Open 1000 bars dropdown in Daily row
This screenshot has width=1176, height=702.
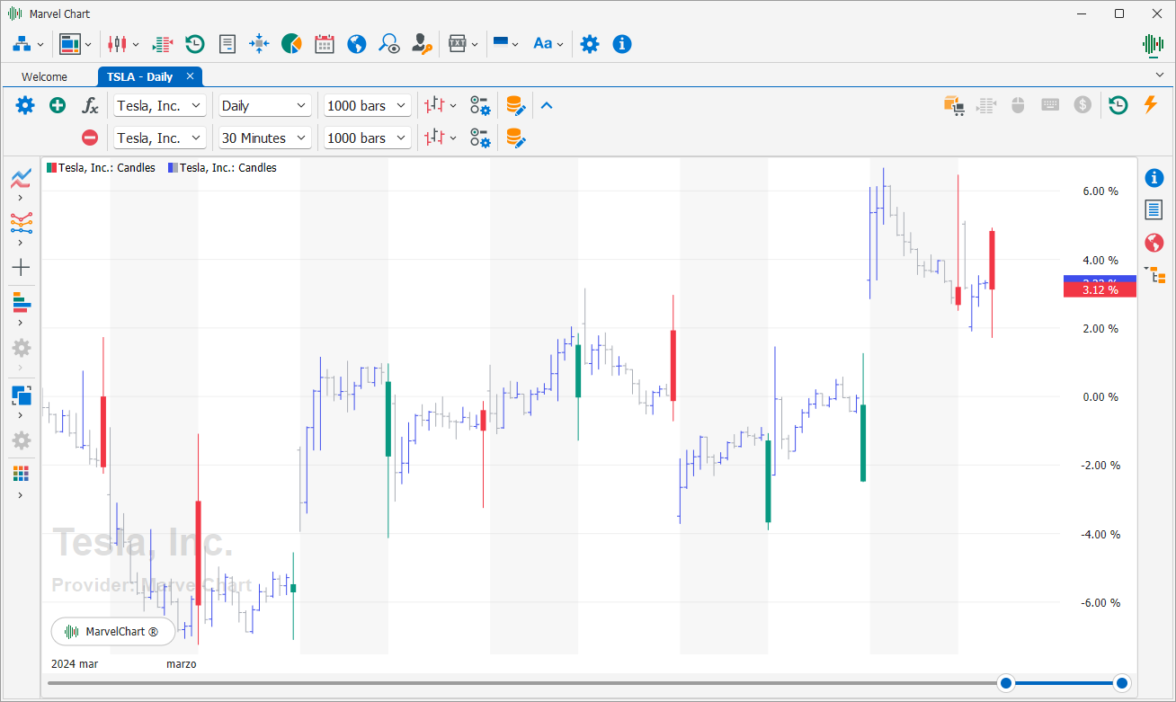pos(368,105)
